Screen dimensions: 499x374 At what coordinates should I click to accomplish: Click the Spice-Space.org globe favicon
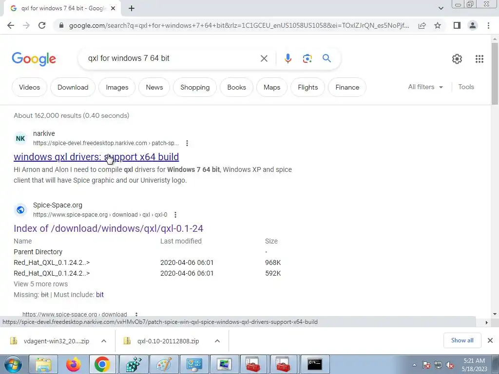tap(20, 210)
